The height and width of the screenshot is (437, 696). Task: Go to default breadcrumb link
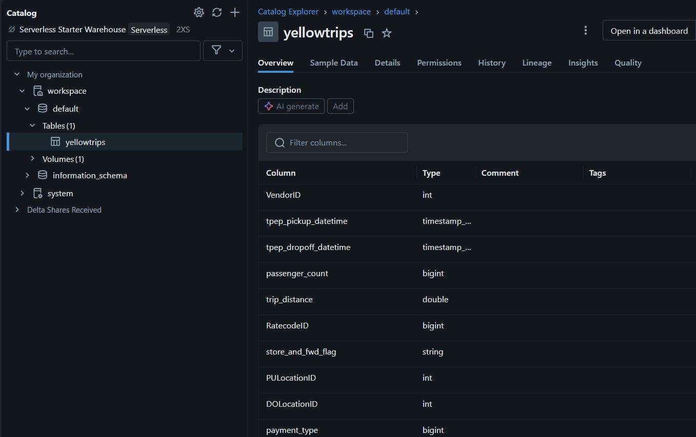coord(397,11)
